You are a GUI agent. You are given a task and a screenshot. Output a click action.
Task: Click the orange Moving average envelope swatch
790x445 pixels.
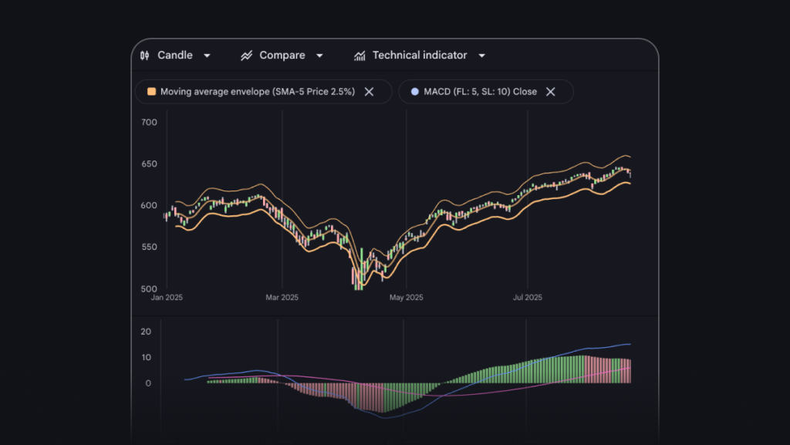point(151,92)
